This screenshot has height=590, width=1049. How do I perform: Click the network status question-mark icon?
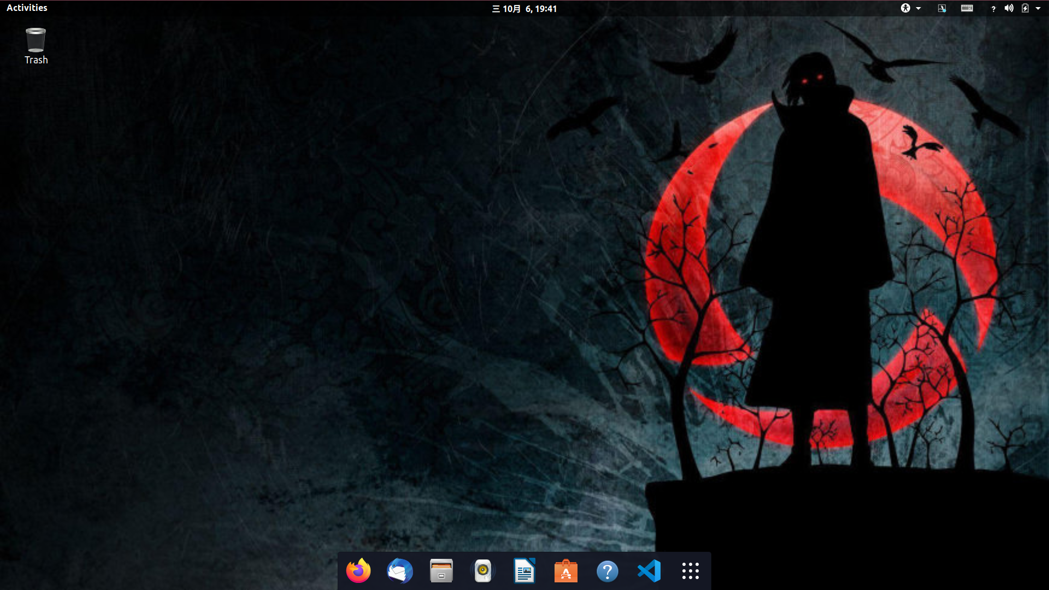click(993, 9)
